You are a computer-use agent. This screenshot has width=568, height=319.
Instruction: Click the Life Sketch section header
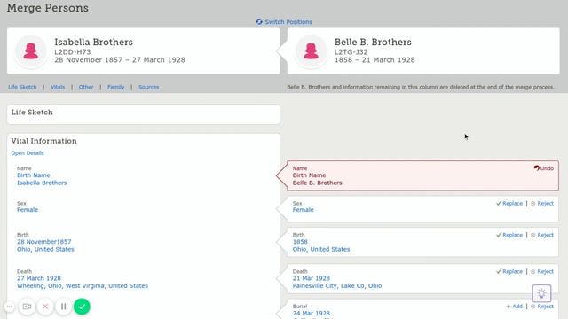tap(32, 113)
